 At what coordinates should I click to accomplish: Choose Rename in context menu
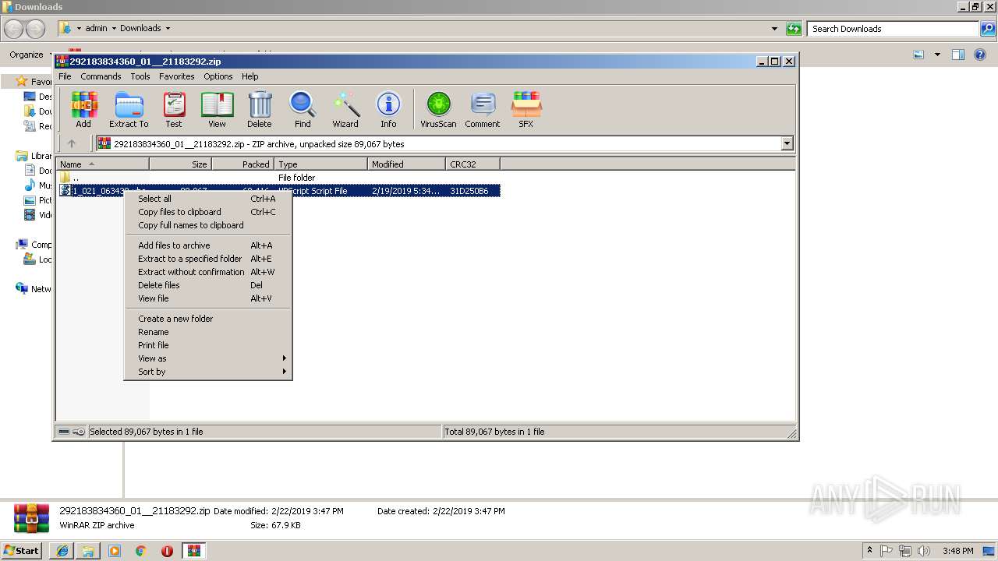208,332
